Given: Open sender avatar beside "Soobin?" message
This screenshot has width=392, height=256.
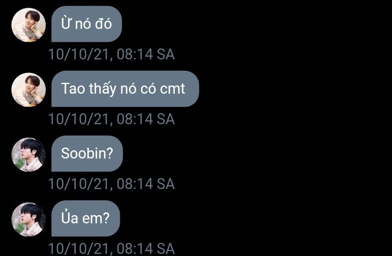Looking at the screenshot, I should pyautogui.click(x=28, y=155).
